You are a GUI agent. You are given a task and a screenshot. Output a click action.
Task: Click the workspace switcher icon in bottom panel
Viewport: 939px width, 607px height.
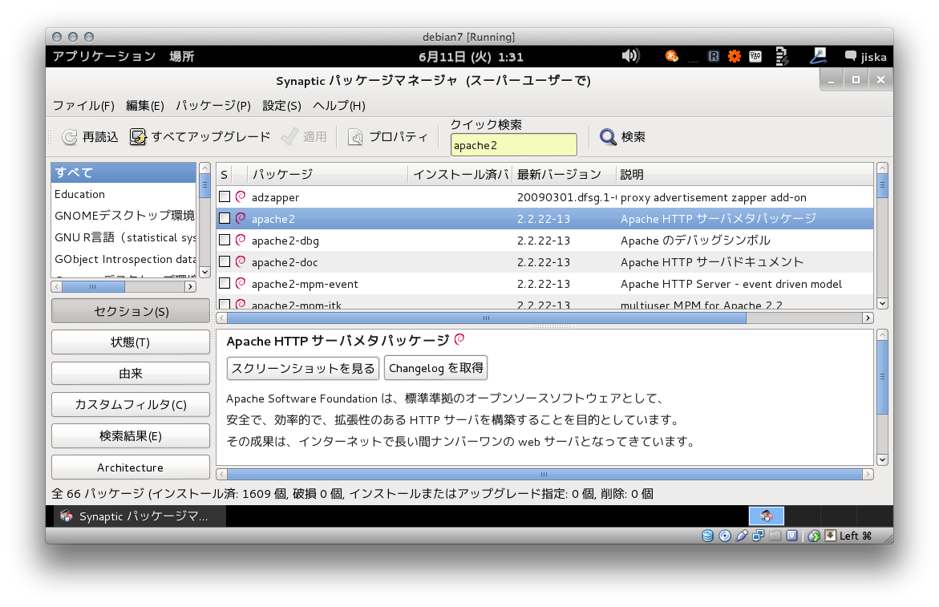767,516
